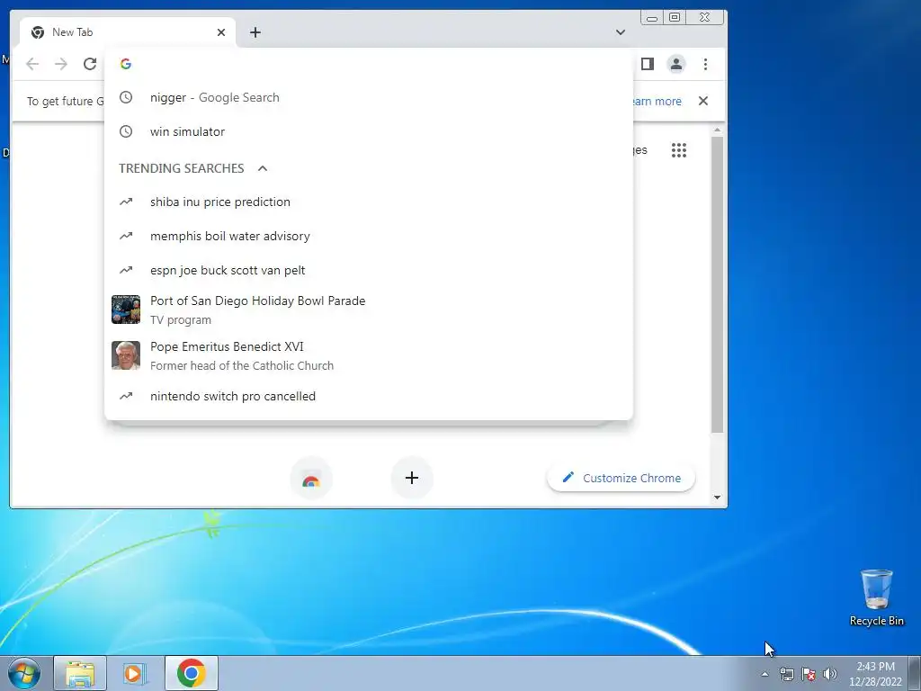The height and width of the screenshot is (691, 921).
Task: Open a new tab with plus button
Action: pos(255,32)
